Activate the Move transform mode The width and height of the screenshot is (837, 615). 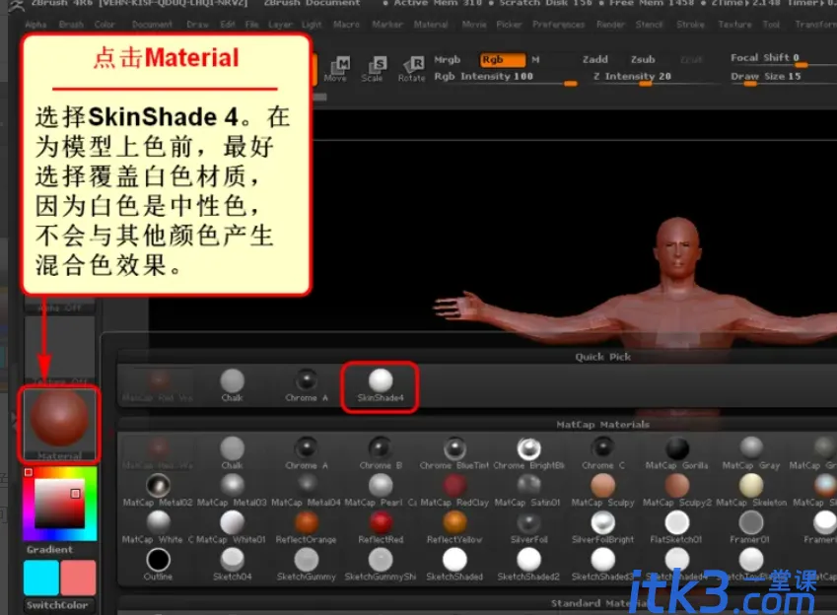click(x=336, y=69)
